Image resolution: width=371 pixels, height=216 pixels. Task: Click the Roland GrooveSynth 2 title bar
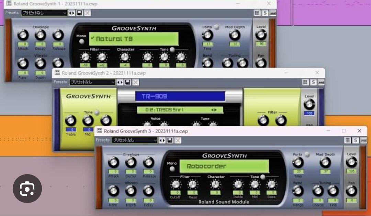[188, 73]
